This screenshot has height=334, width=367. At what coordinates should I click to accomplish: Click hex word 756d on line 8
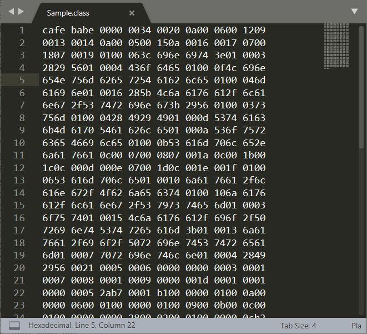coord(54,118)
